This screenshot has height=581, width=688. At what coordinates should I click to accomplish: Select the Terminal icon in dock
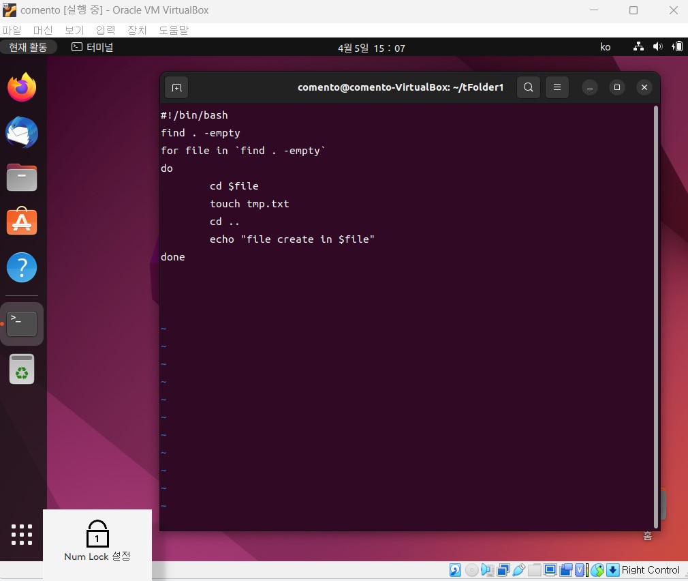point(22,324)
